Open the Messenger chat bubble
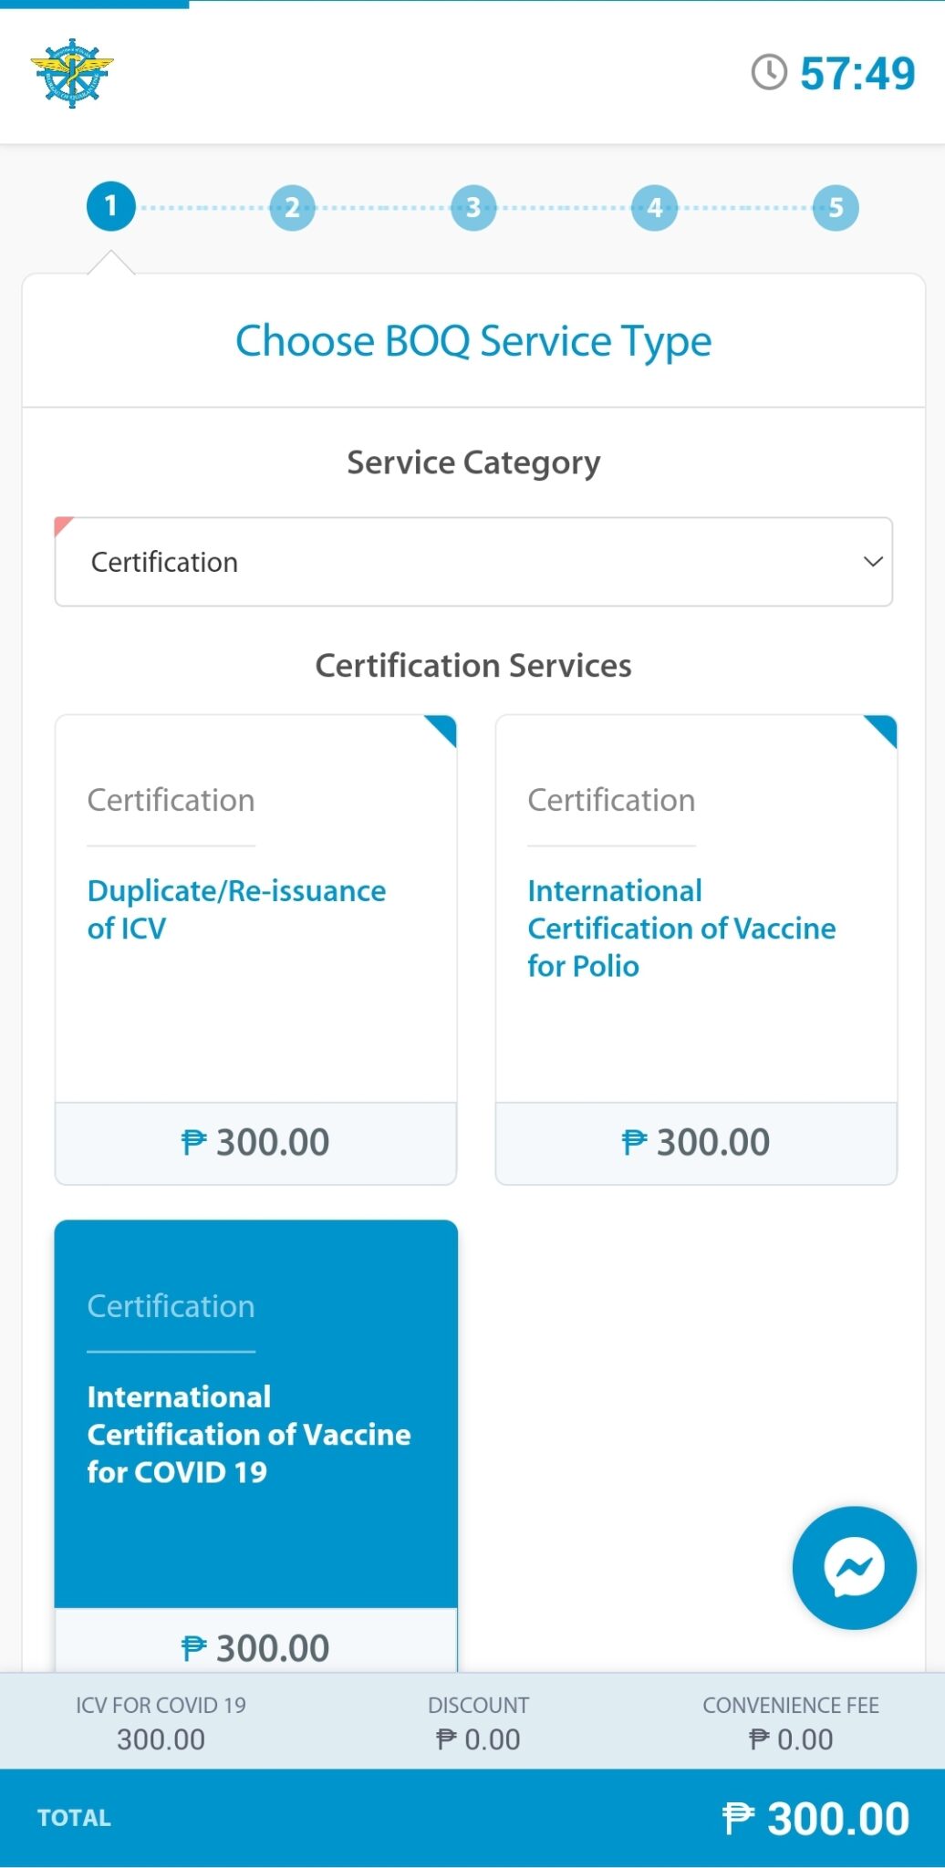This screenshot has width=945, height=1868. 853,1567
